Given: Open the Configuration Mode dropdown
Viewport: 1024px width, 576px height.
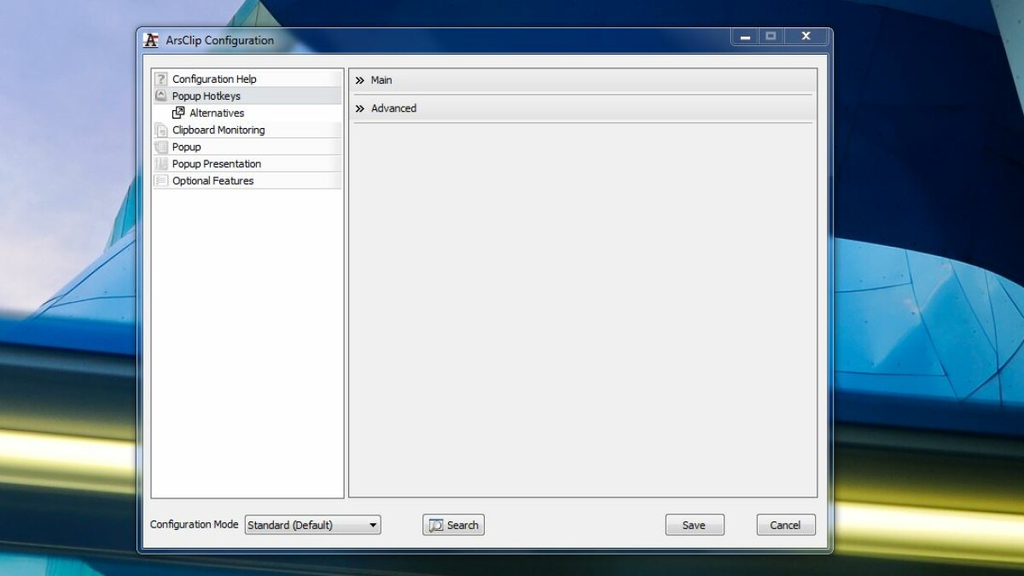Looking at the screenshot, I should (x=313, y=525).
